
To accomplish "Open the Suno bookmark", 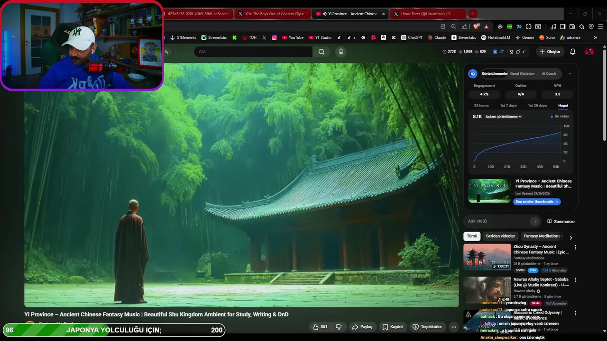I will (x=547, y=37).
